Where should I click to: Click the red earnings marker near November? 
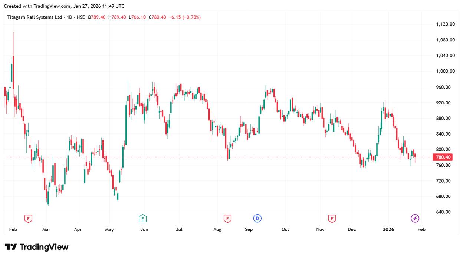[x=332, y=219]
